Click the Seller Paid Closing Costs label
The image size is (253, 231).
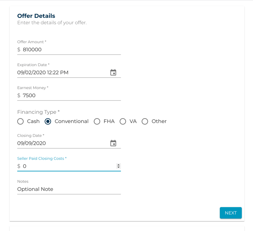[x=42, y=158]
